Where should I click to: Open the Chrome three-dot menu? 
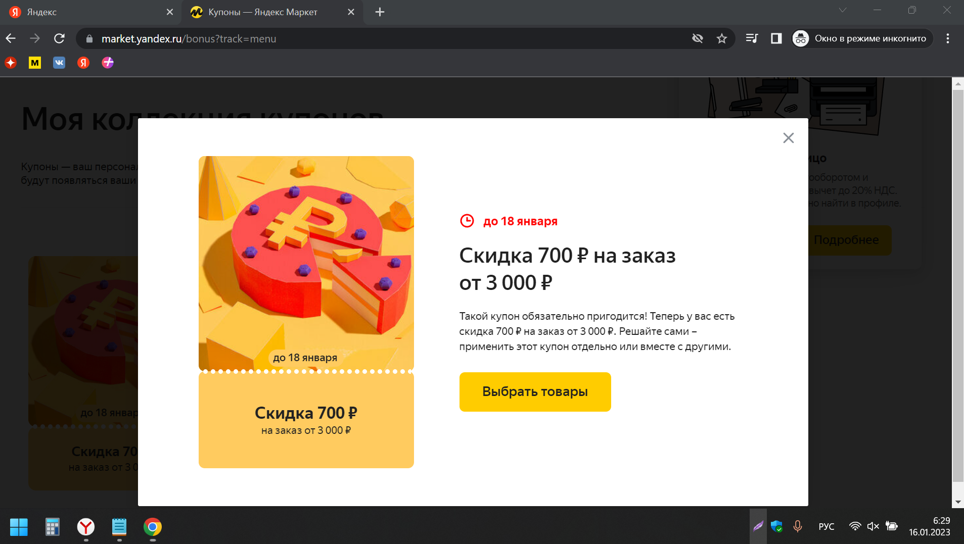pyautogui.click(x=948, y=38)
